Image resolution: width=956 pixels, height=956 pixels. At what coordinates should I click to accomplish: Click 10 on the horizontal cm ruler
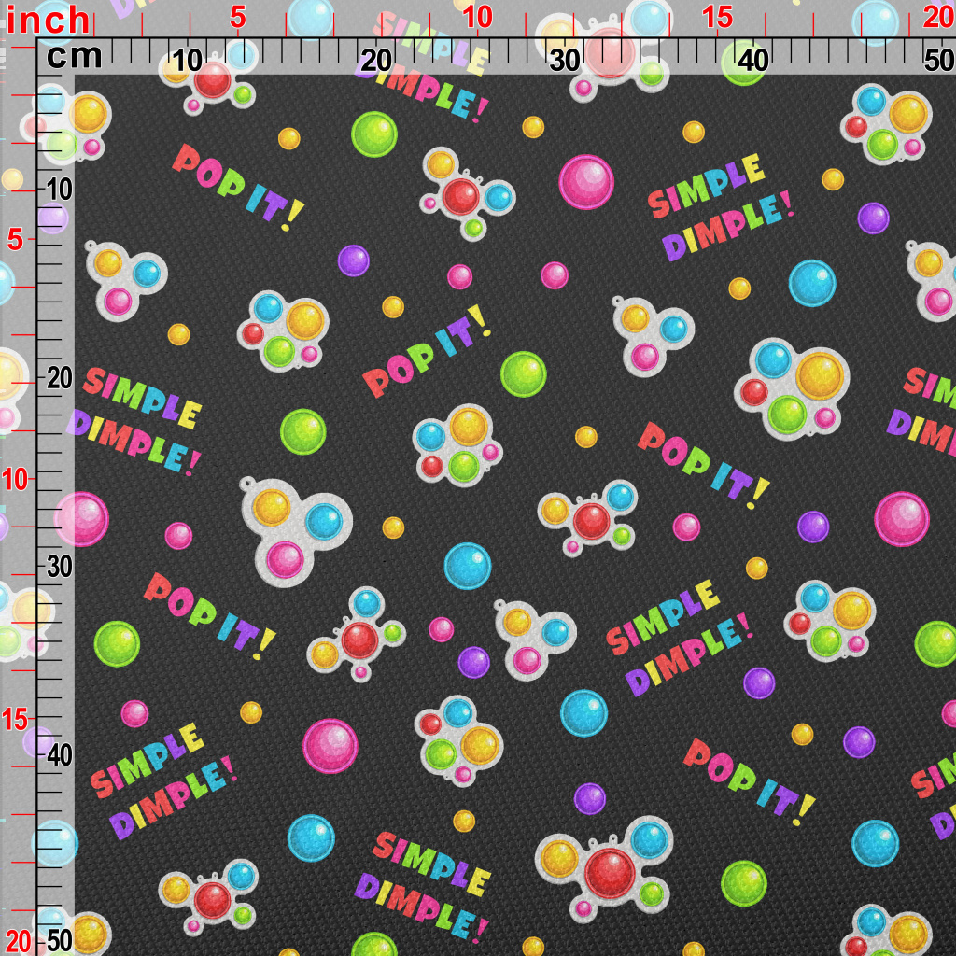[187, 61]
